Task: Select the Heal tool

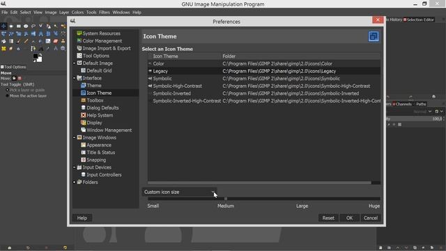Action: pyautogui.click(x=3, y=49)
